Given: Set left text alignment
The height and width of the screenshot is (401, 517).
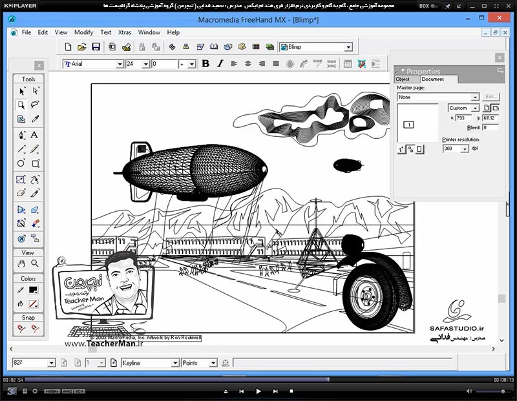Looking at the screenshot, I should [234, 63].
